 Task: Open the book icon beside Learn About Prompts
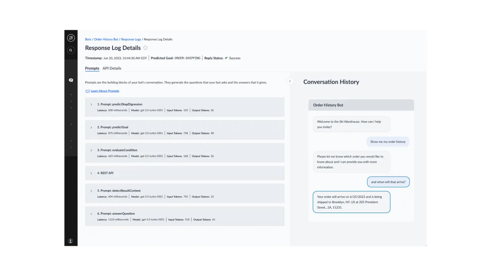pyautogui.click(x=87, y=91)
